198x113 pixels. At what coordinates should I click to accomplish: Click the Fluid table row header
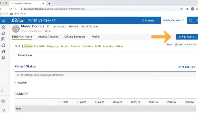click(x=105, y=108)
